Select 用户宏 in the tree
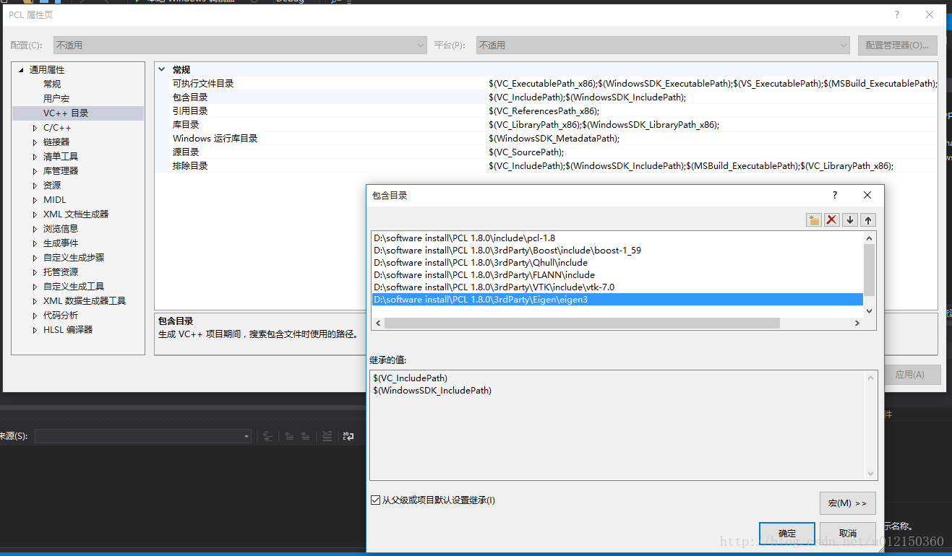 [56, 99]
